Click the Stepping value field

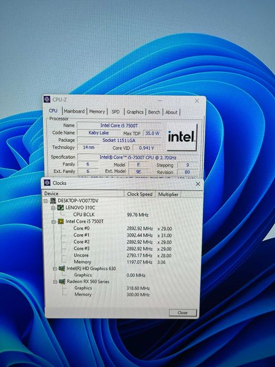187,165
